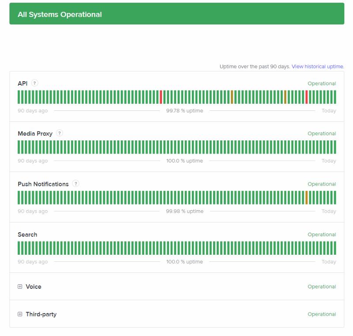Click the Push Notifications Operational status label
The height and width of the screenshot is (336, 353).
click(322, 184)
